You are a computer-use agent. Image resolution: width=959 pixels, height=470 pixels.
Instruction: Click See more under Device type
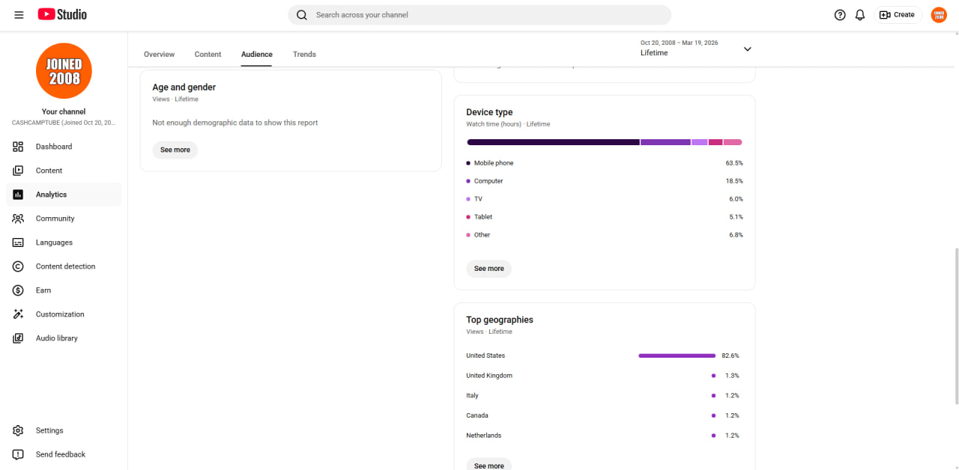click(489, 269)
